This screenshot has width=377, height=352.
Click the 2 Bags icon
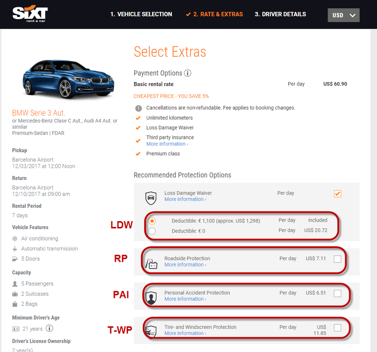pyautogui.click(x=15, y=304)
